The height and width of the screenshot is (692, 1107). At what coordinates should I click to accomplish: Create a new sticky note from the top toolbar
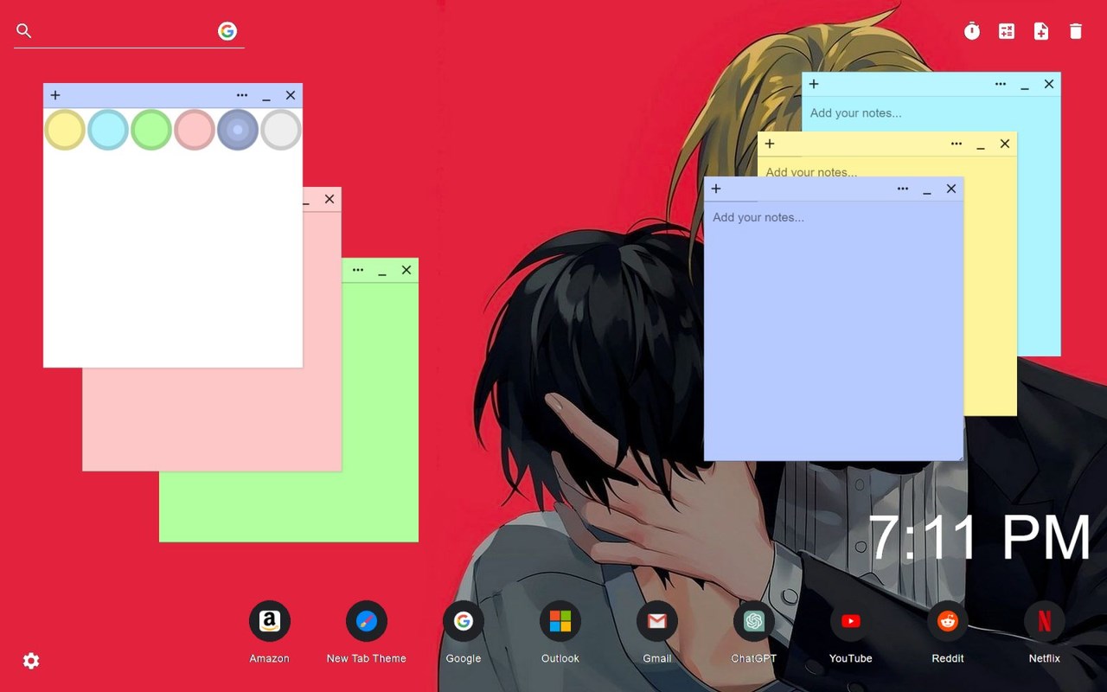1041,31
